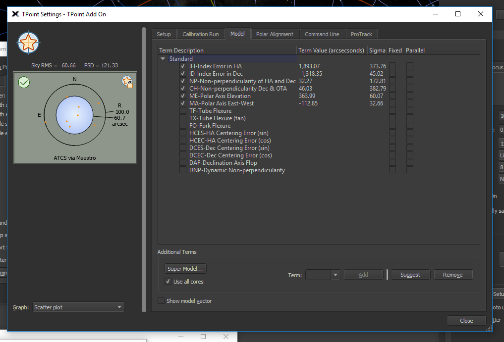Click the X application icon in title bar
The image size is (504, 342).
click(15, 14)
